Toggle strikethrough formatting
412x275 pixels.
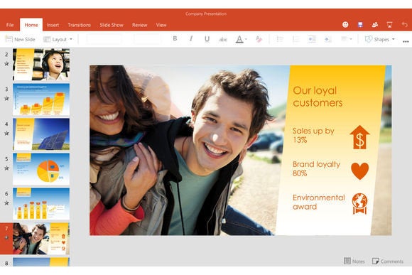pos(223,39)
